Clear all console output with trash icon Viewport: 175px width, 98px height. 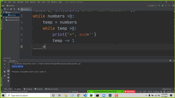(x=8, y=81)
